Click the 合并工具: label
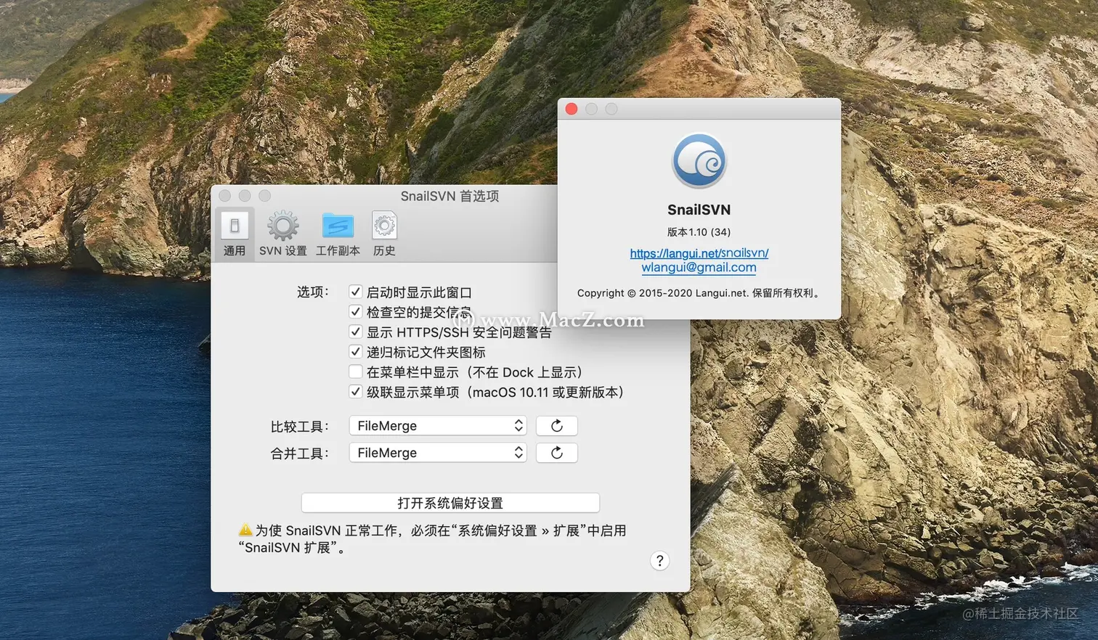1098x640 pixels. click(x=299, y=454)
